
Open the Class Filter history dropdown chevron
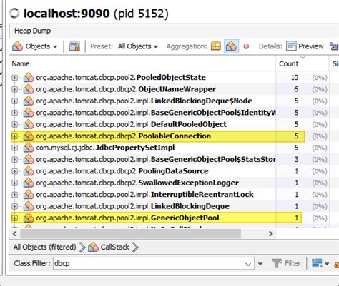(248, 264)
